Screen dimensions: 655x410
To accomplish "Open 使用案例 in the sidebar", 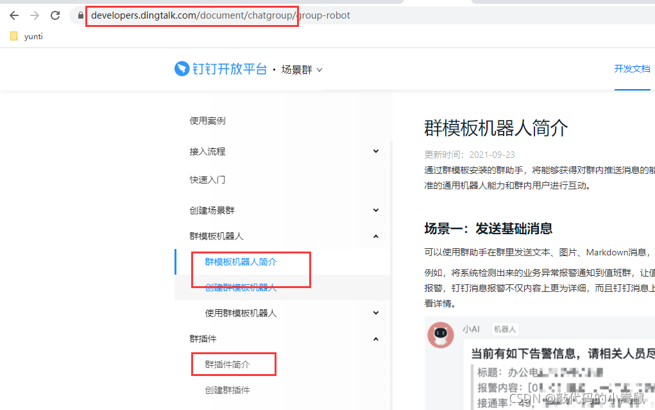I will (208, 121).
